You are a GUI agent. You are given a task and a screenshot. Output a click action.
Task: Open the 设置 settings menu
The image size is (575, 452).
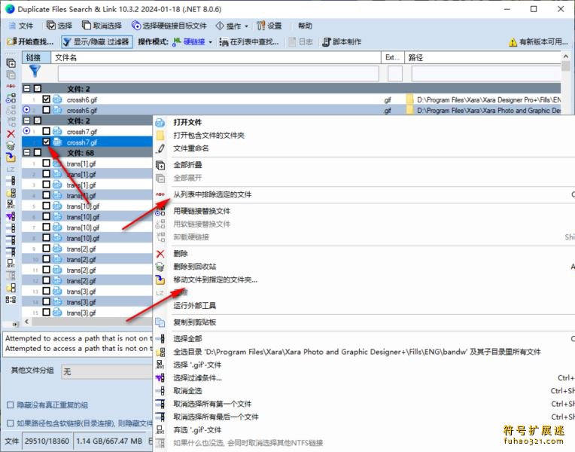click(269, 26)
